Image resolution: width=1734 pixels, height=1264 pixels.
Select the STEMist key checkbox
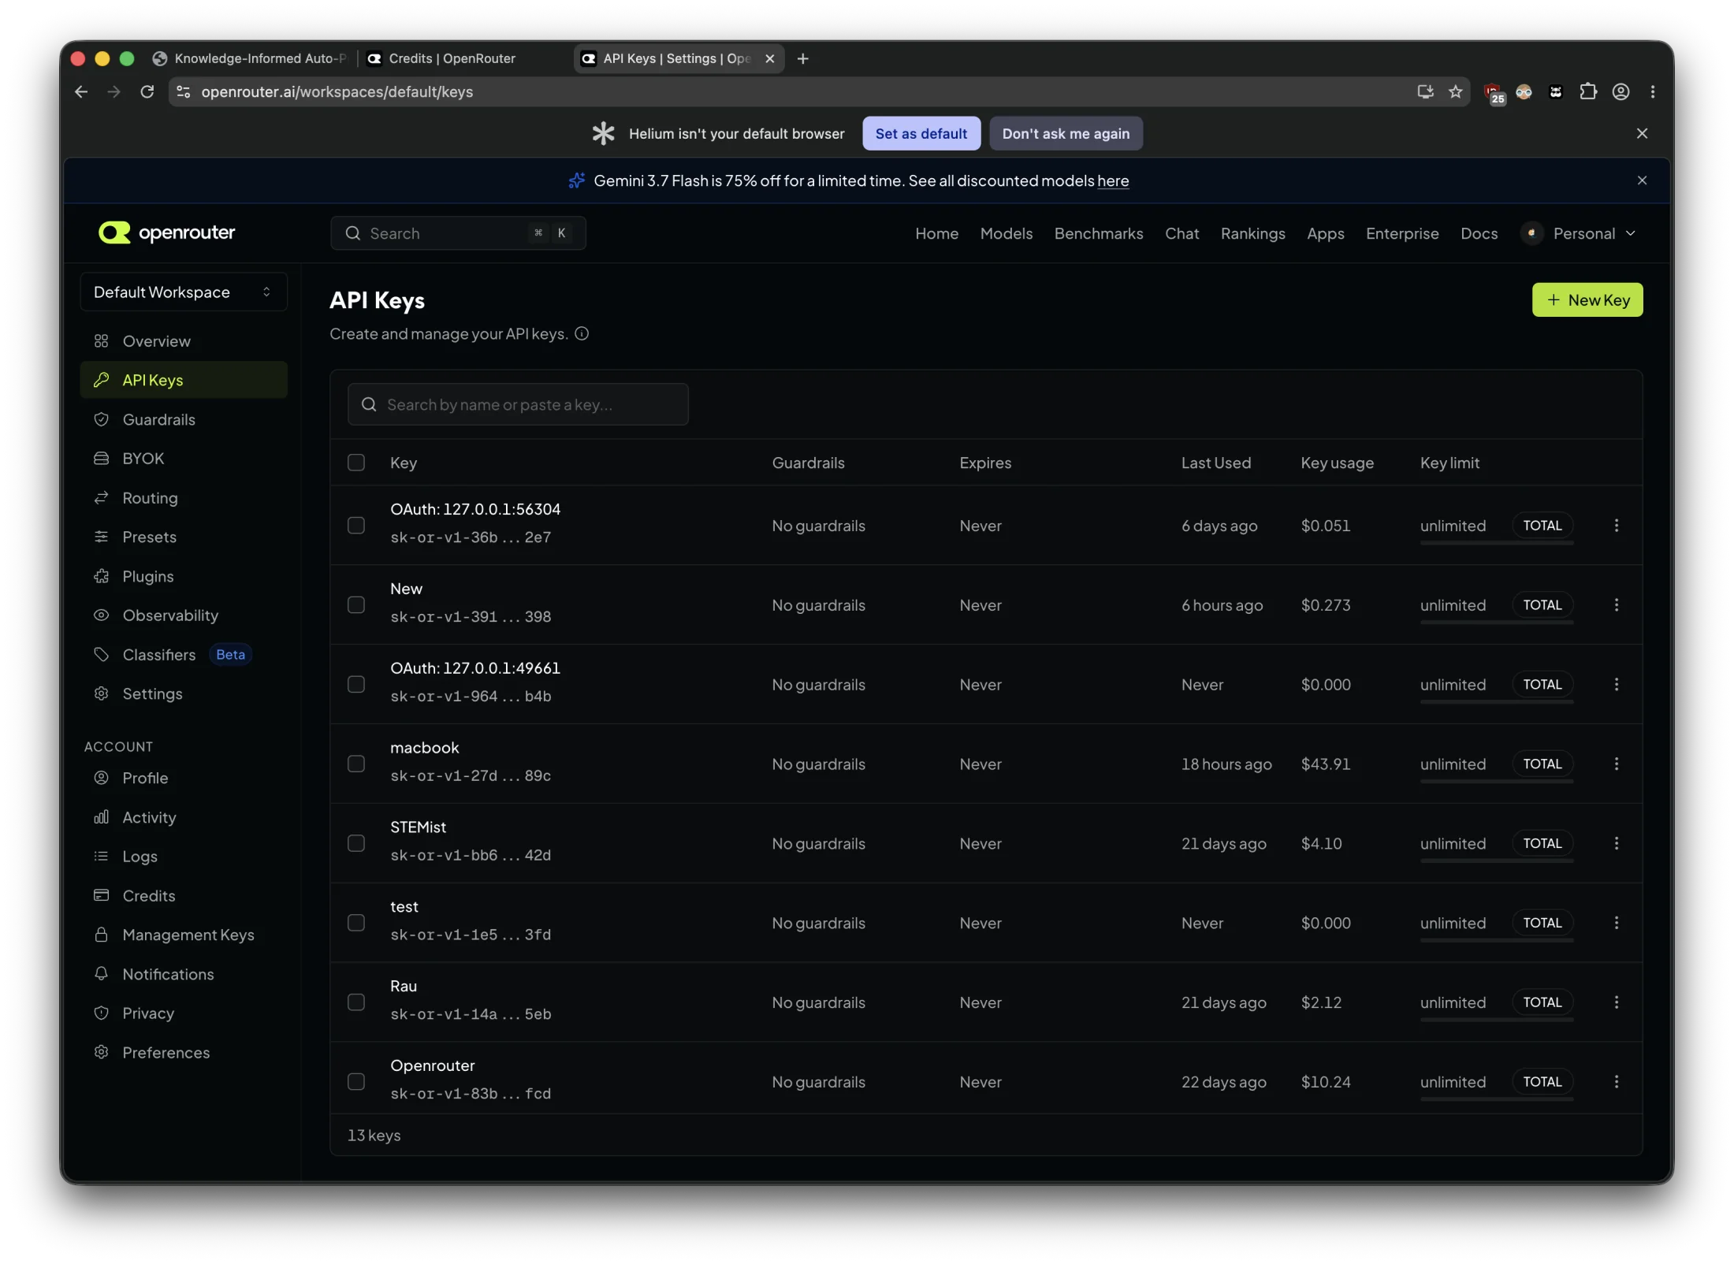(x=356, y=843)
